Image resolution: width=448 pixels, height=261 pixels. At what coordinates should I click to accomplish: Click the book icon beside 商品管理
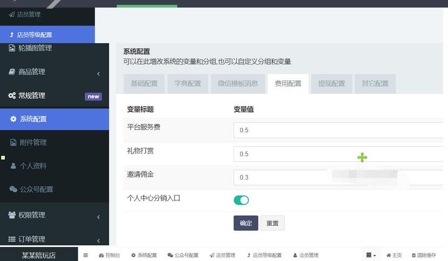click(12, 72)
